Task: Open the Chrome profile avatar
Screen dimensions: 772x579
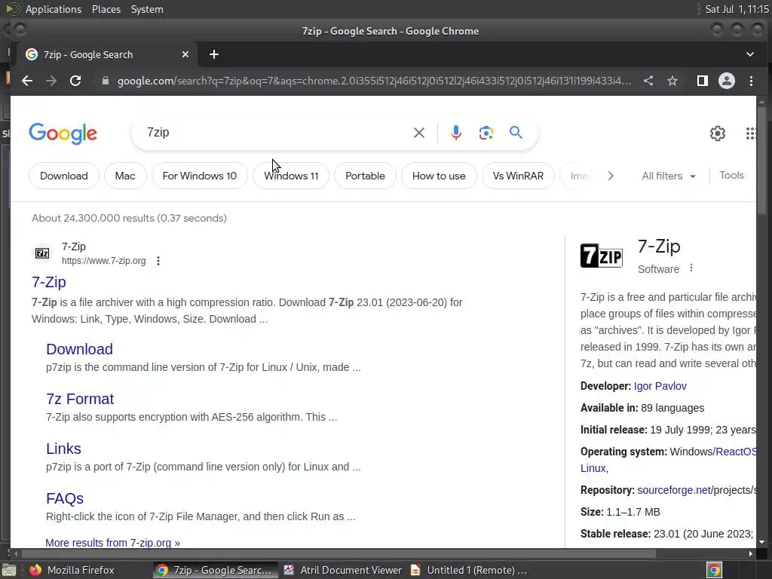Action: pyautogui.click(x=727, y=81)
